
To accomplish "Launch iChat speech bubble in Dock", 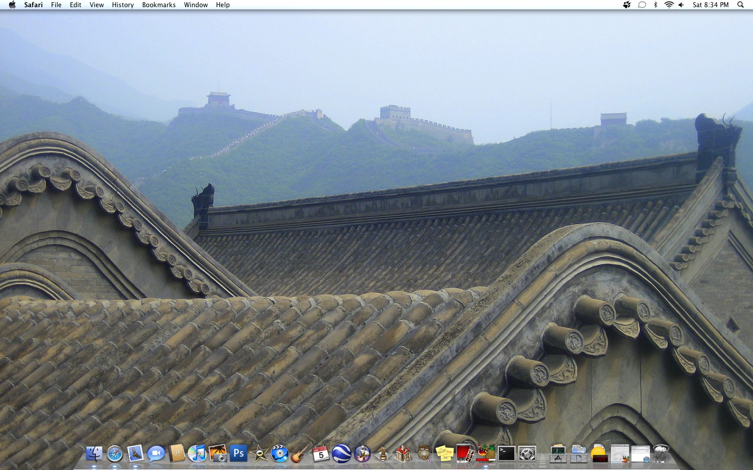I will click(x=156, y=454).
